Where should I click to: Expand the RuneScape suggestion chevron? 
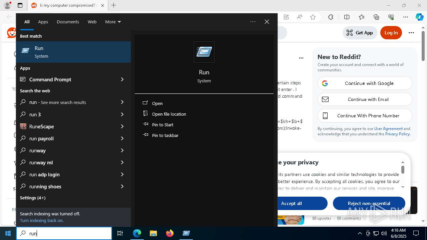(122, 126)
